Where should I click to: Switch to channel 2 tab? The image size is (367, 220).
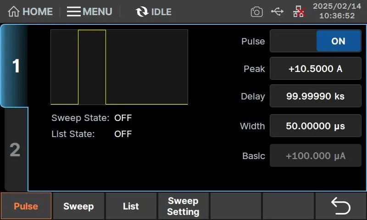(15, 150)
